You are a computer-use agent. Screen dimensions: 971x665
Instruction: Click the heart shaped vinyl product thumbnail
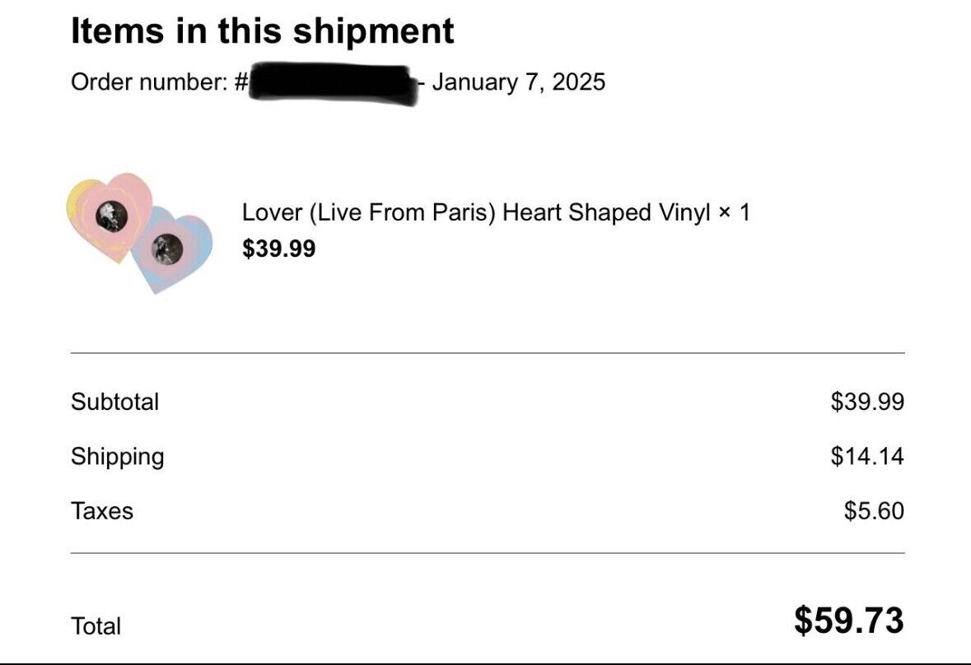pos(139,233)
